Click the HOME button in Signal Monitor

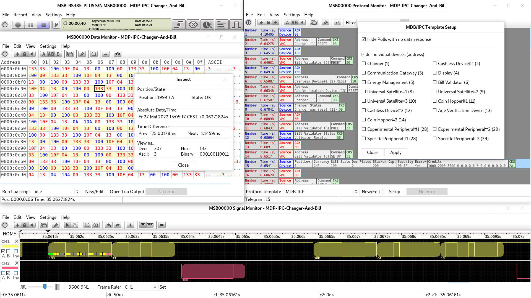pyautogui.click(x=9, y=234)
